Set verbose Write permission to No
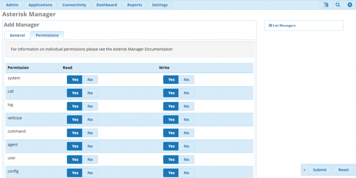 pos(186,120)
